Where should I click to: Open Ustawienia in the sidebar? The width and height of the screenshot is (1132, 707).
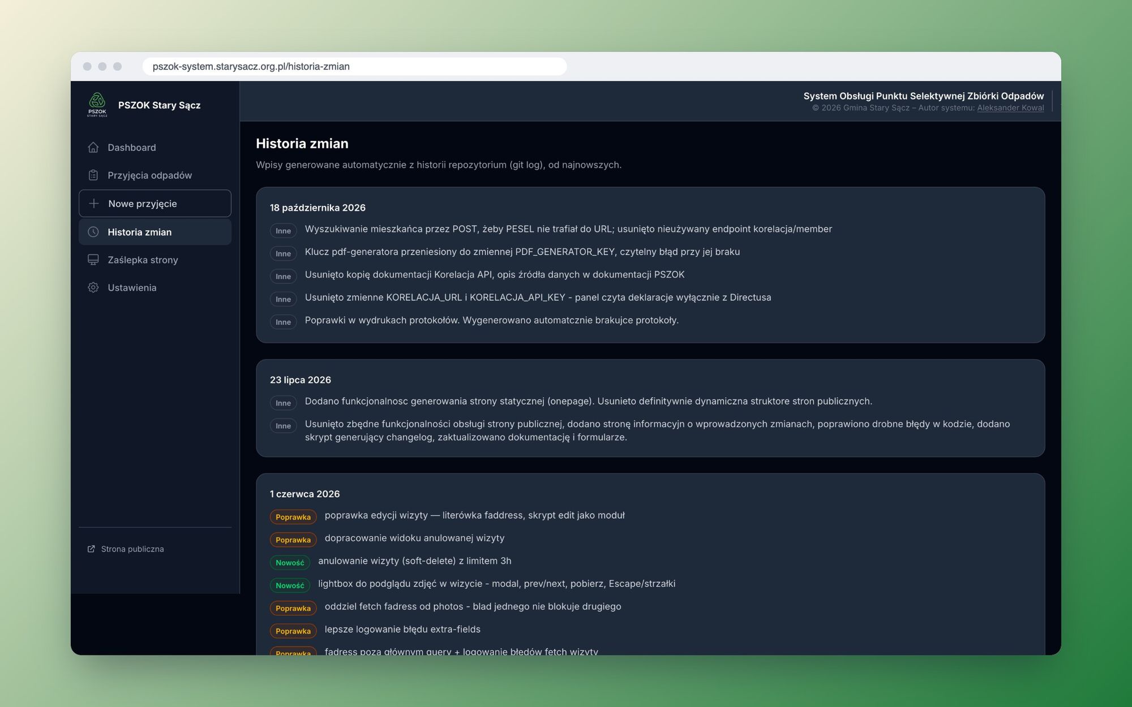click(155, 287)
